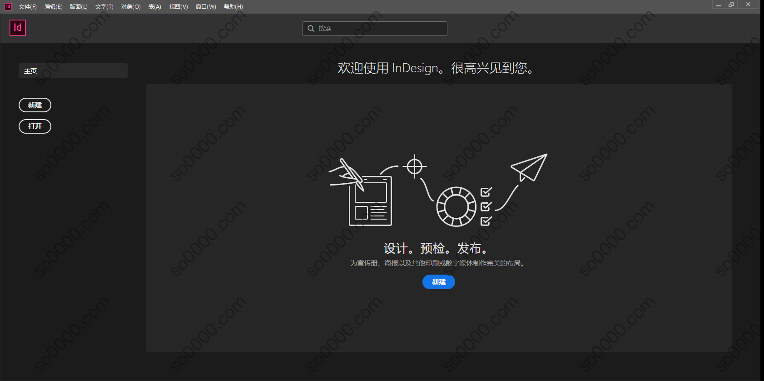Close the InDesign window
Image resolution: width=764 pixels, height=381 pixels.
click(x=748, y=5)
